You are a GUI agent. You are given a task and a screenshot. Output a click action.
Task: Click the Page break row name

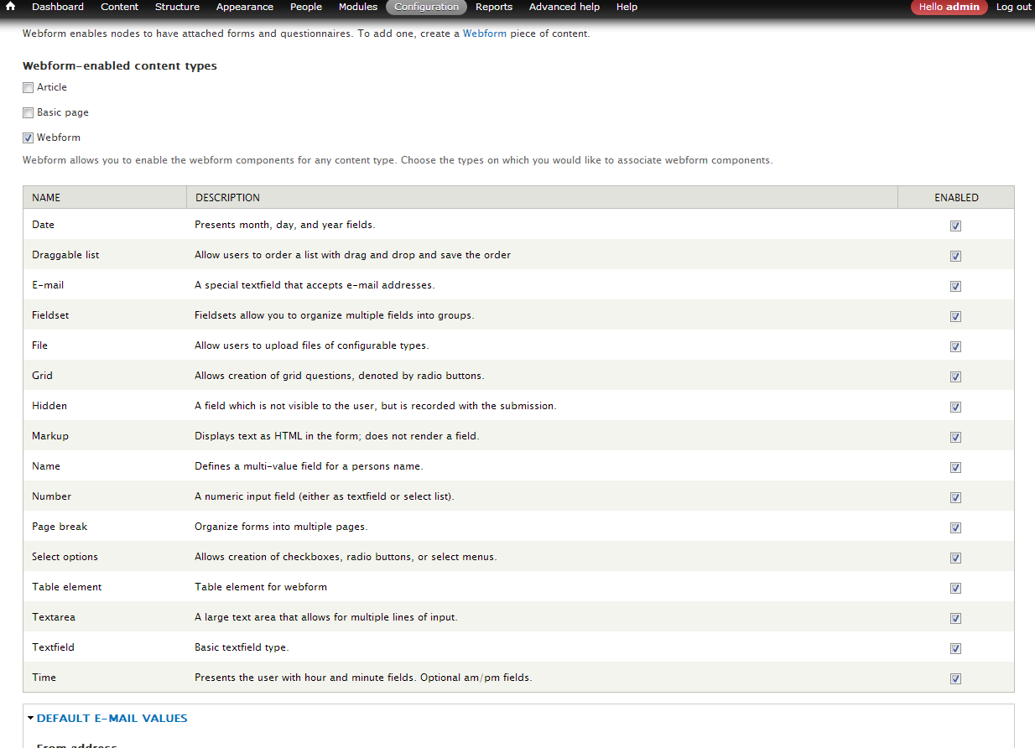[60, 527]
